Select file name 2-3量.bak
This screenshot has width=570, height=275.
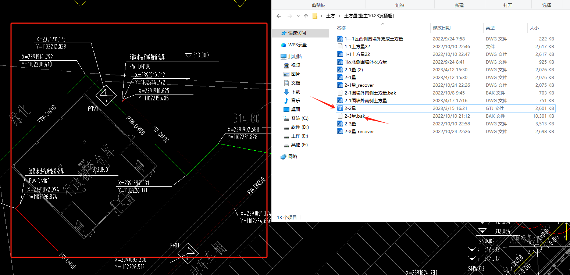[355, 116]
